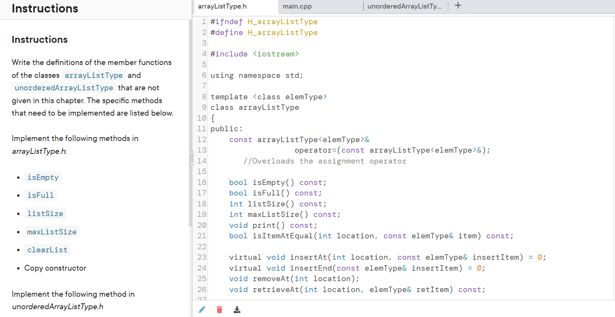Click line number 23 in the editor
The height and width of the screenshot is (317, 615).
click(202, 257)
